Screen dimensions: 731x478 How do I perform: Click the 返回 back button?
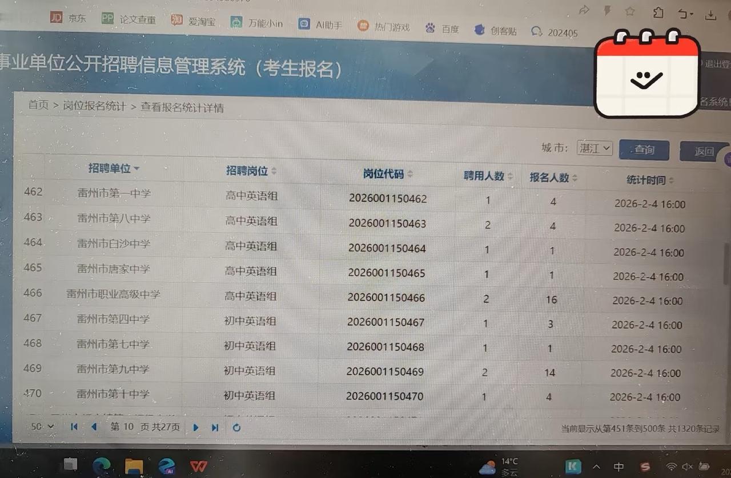(704, 152)
